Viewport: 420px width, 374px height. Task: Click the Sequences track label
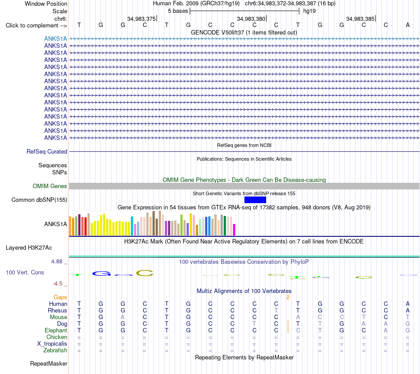click(53, 165)
